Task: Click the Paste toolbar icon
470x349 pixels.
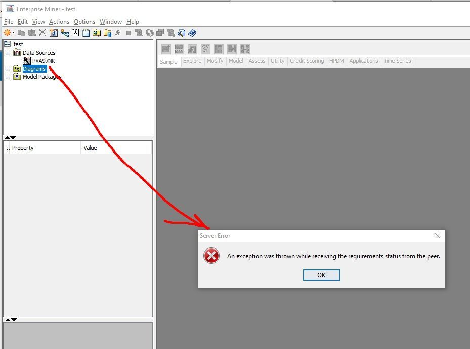Action: pyautogui.click(x=32, y=33)
